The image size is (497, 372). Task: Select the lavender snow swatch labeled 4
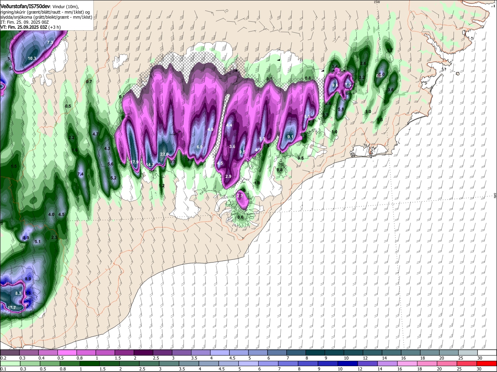(220, 352)
